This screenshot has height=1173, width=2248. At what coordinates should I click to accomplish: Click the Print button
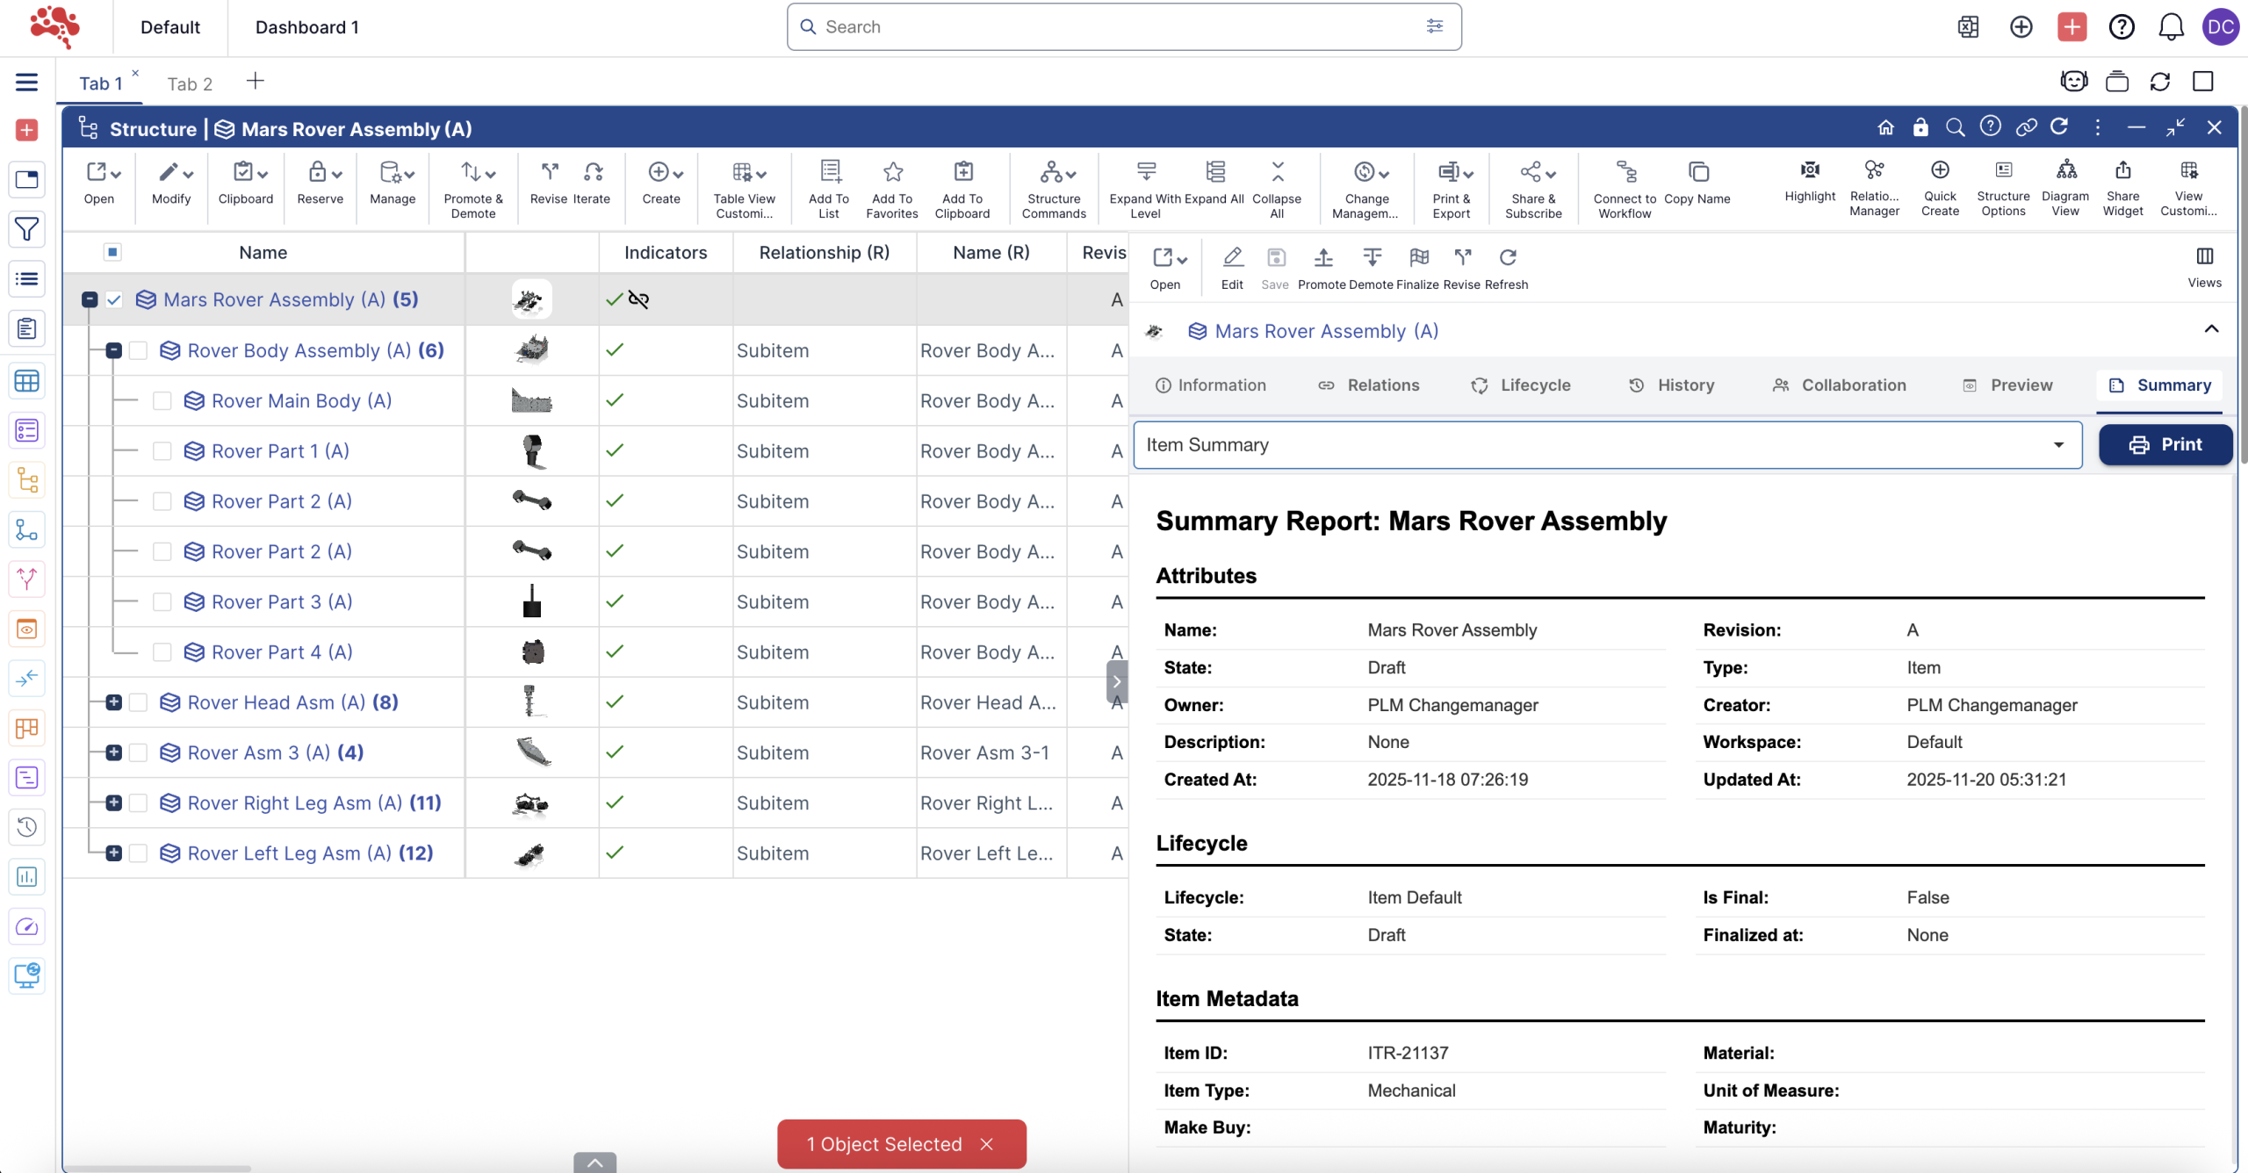[2165, 445]
